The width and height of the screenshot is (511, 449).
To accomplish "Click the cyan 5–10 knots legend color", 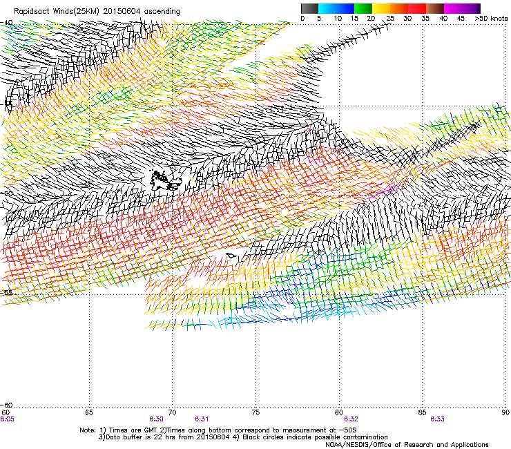I will 327,8.
